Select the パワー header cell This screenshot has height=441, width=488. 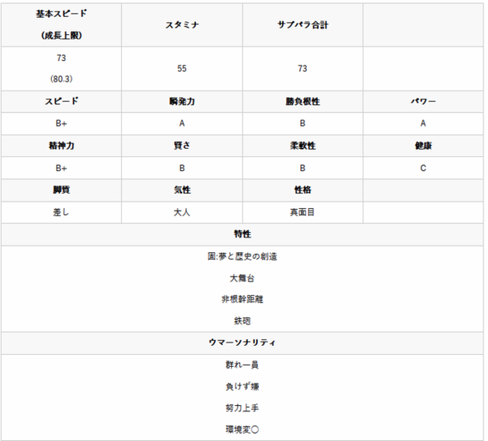click(423, 102)
